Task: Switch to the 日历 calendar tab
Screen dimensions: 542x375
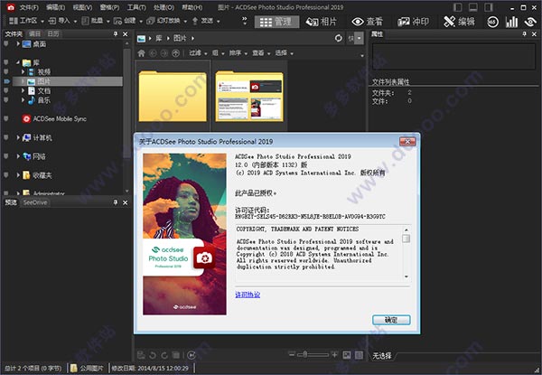Action: [x=53, y=33]
